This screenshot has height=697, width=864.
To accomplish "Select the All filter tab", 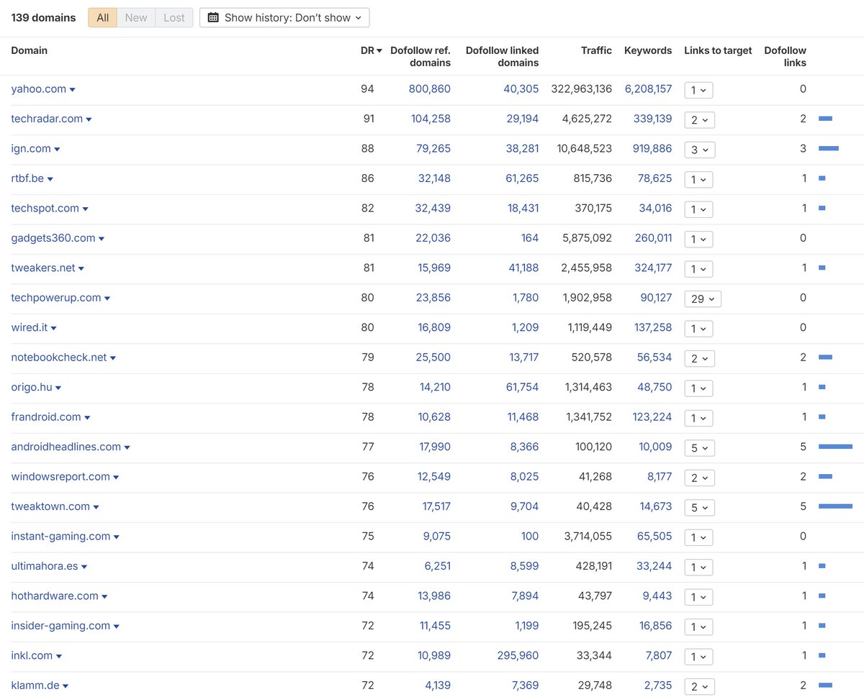I will [x=103, y=17].
